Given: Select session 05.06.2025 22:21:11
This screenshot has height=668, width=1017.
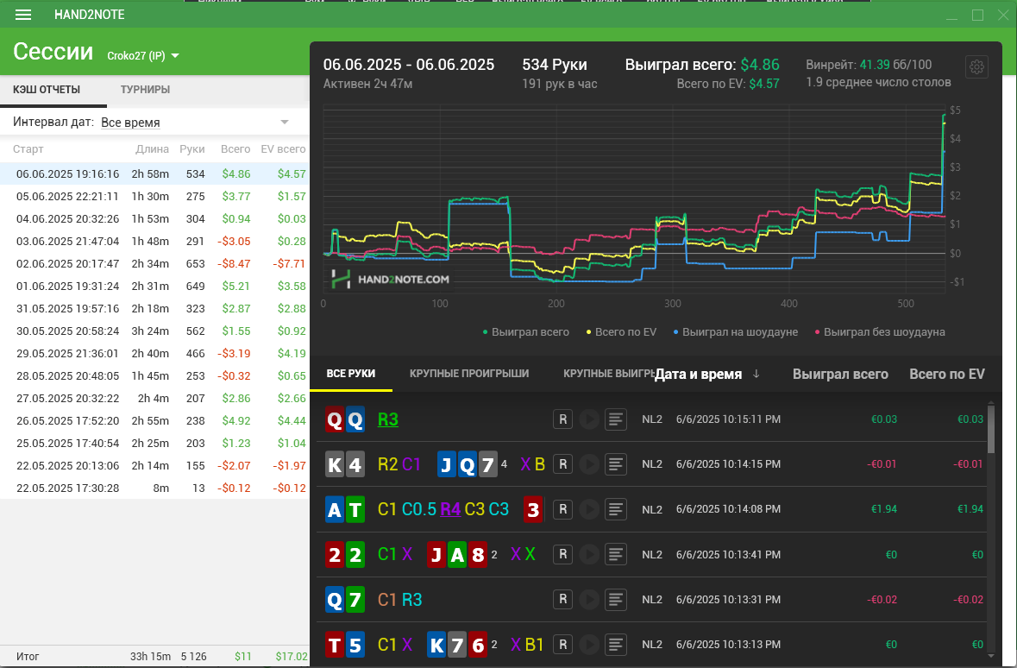Looking at the screenshot, I should [154, 196].
